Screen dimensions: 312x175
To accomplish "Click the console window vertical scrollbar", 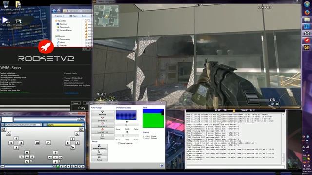I will click(283, 139).
